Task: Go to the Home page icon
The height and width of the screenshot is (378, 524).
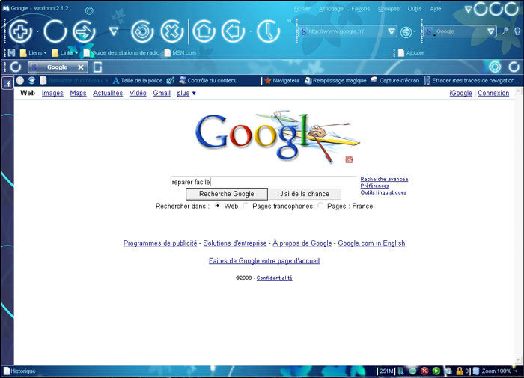Action: [204, 31]
